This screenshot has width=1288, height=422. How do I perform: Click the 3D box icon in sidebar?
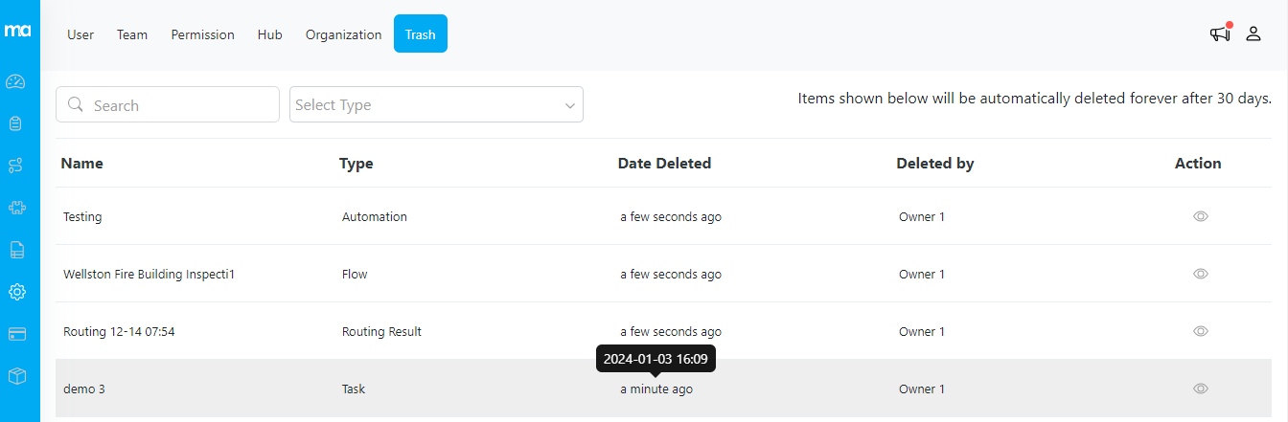click(16, 376)
